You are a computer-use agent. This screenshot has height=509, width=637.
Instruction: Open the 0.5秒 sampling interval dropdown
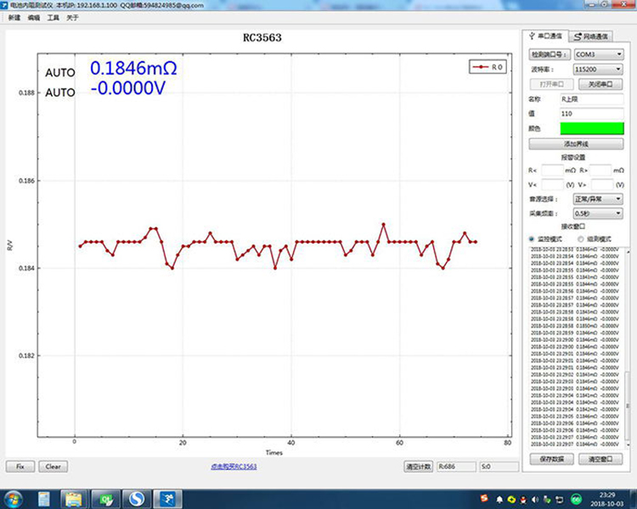(x=598, y=213)
